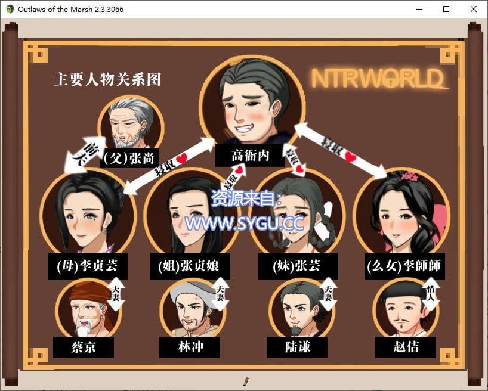Screen dimensions: 488x391
Task: Click the game icon in title bar
Action: [x=10, y=9]
